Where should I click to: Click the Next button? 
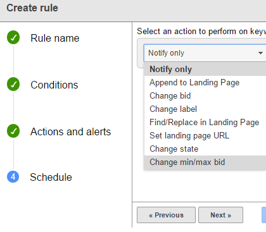(220, 215)
